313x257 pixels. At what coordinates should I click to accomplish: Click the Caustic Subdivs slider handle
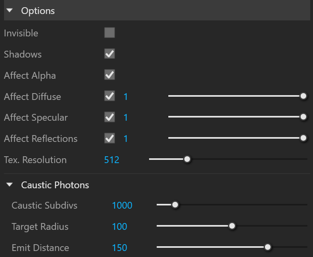tap(175, 205)
